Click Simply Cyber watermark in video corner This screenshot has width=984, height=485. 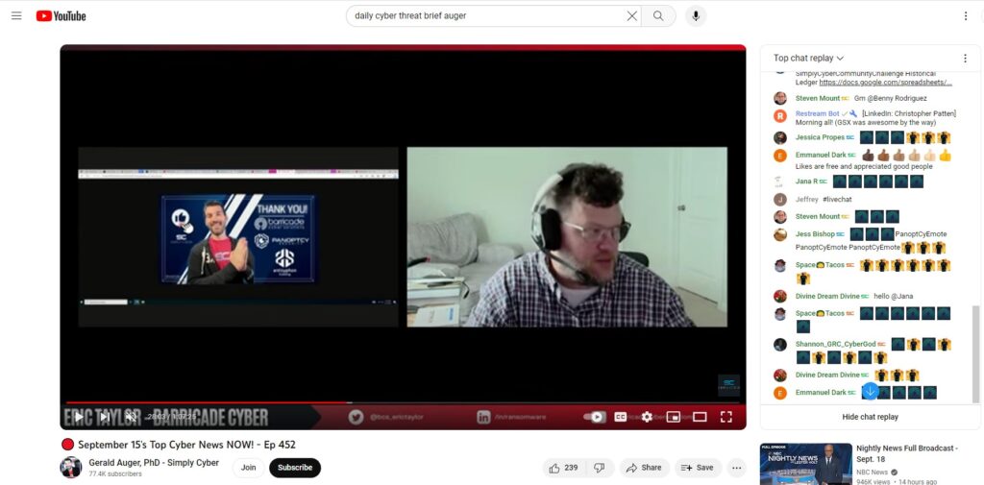pyautogui.click(x=728, y=385)
